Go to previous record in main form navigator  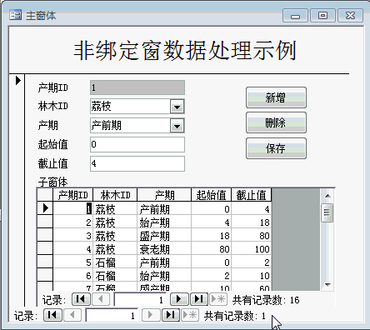pos(72,315)
